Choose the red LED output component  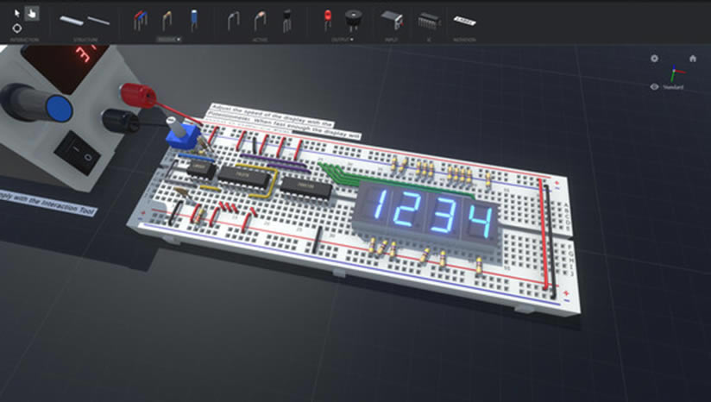point(328,18)
